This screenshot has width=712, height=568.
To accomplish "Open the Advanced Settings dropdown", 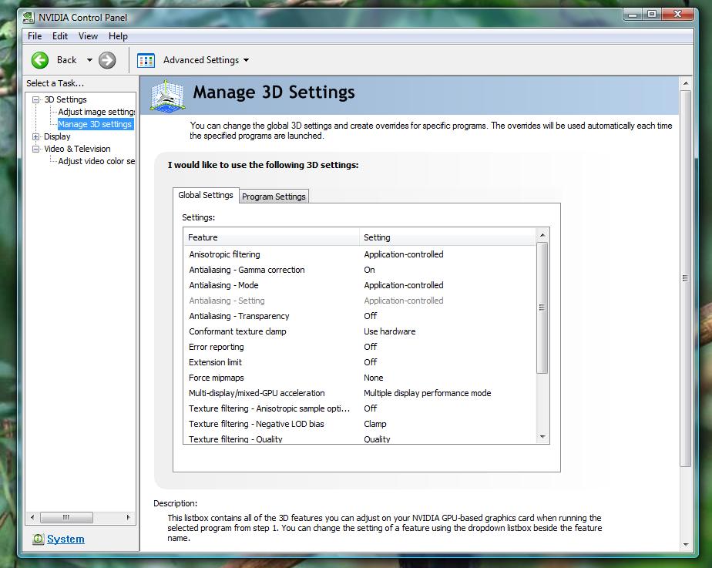I will [246, 60].
